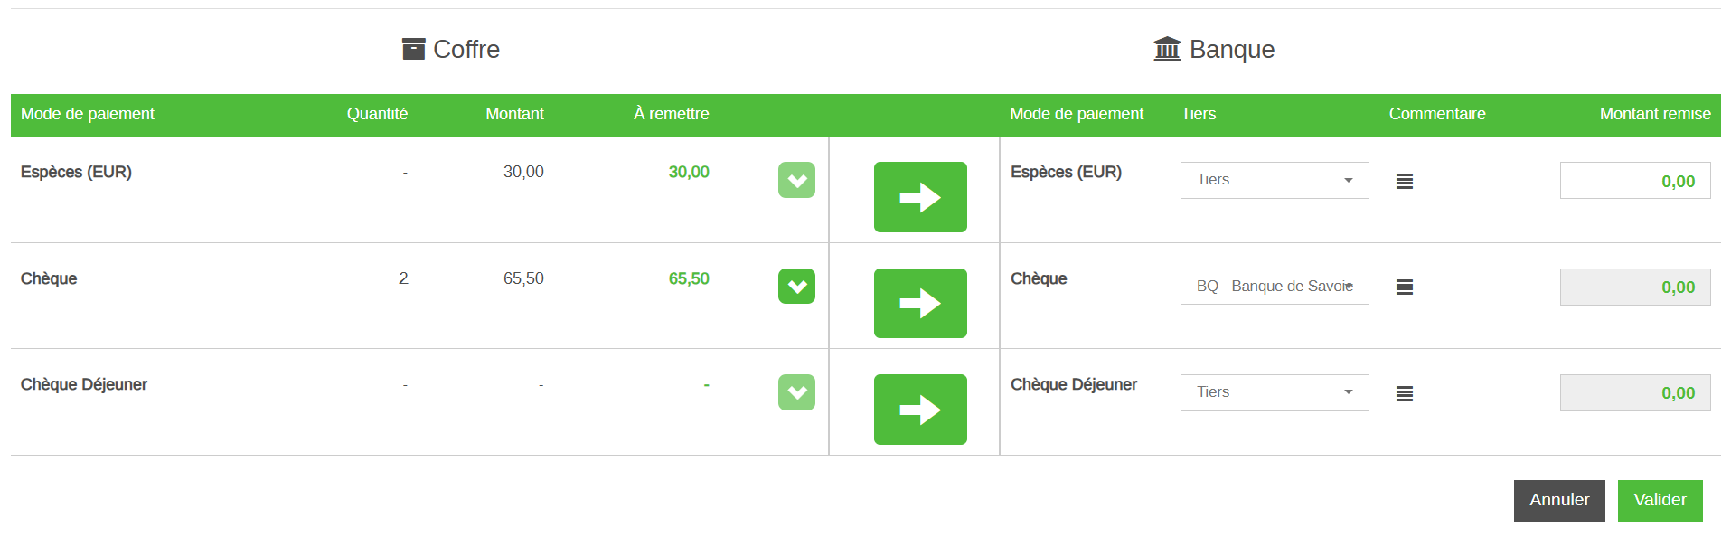Open the comment icon for Chèque
The width and height of the screenshot is (1731, 537).
coord(1404,287)
